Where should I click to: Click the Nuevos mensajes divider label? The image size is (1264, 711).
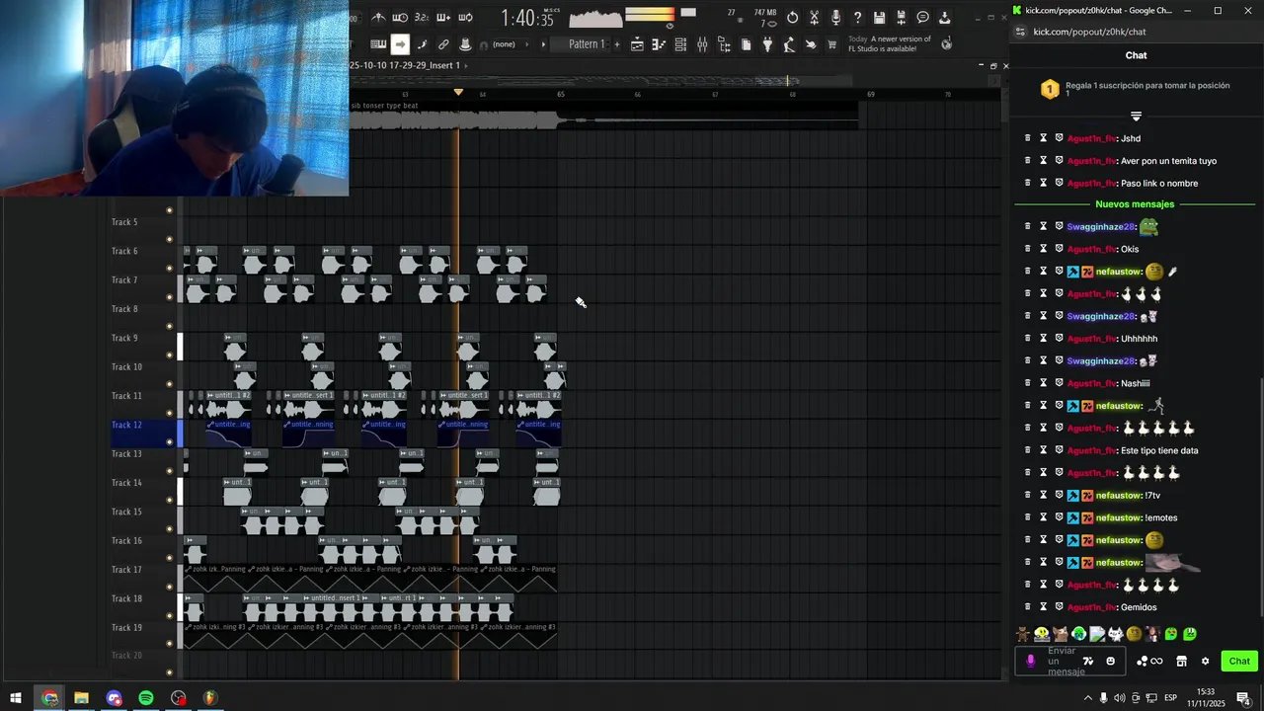(x=1135, y=204)
